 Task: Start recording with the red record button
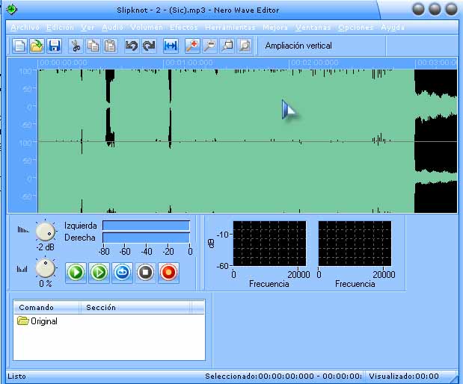pos(168,273)
